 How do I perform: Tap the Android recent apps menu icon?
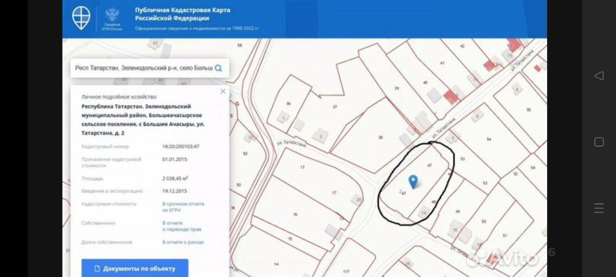(x=599, y=208)
